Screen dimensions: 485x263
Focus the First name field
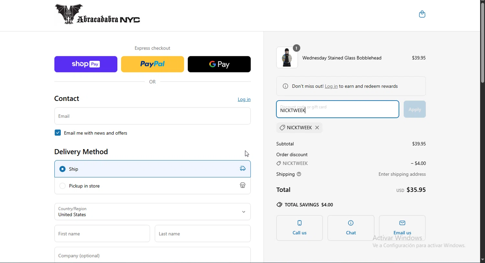coord(102,234)
